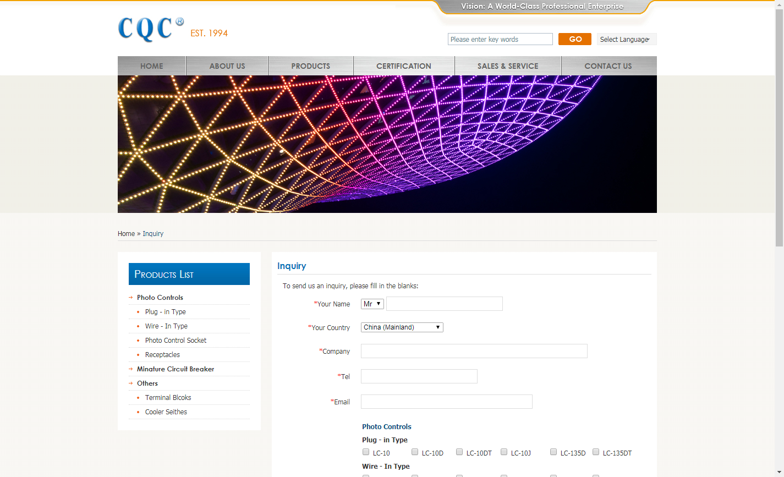Viewport: 784px width, 477px height.
Task: Expand the China (Mainland) country dropdown
Action: tap(402, 327)
